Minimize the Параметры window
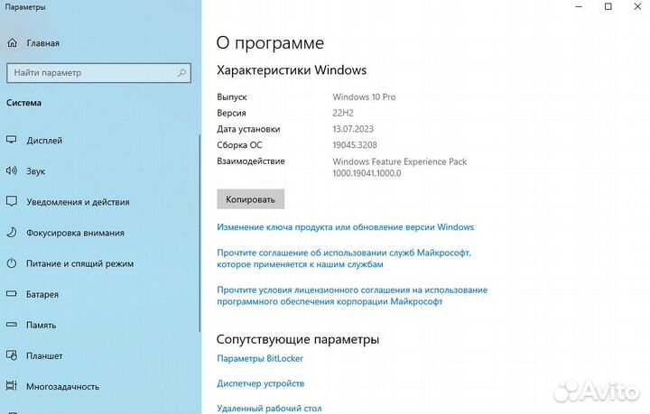Viewport: 650px width, 414px height. (x=579, y=6)
